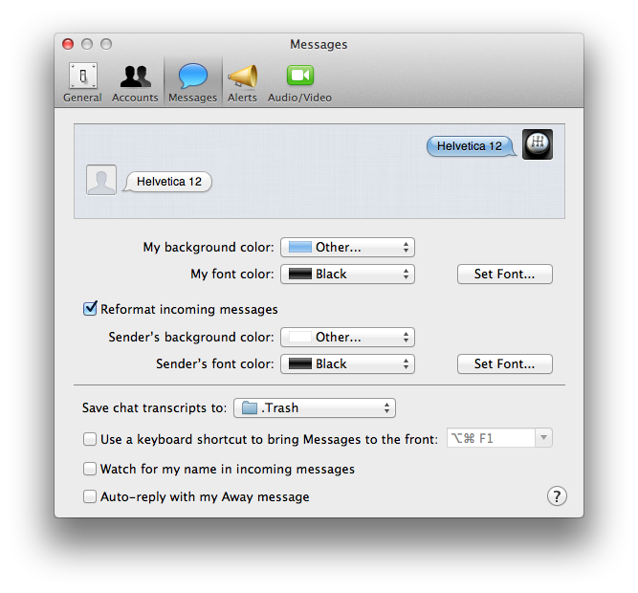
Task: Enable keyboard shortcut to bring Messages to front
Action: [x=90, y=439]
